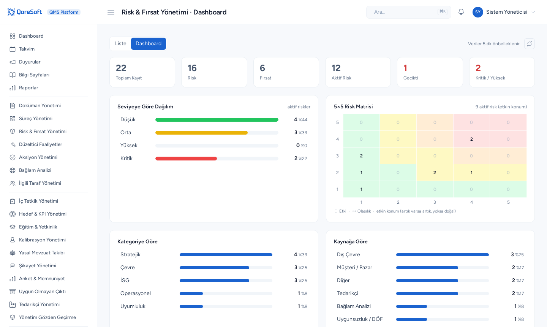Viewport: 547px width, 327px height.
Task: Click the Yasal Mevzuat scales icon
Action: point(13,253)
